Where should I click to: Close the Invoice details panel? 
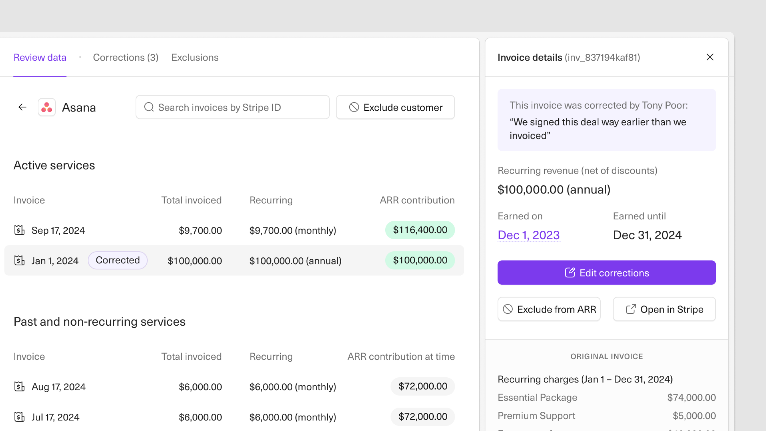(x=710, y=57)
